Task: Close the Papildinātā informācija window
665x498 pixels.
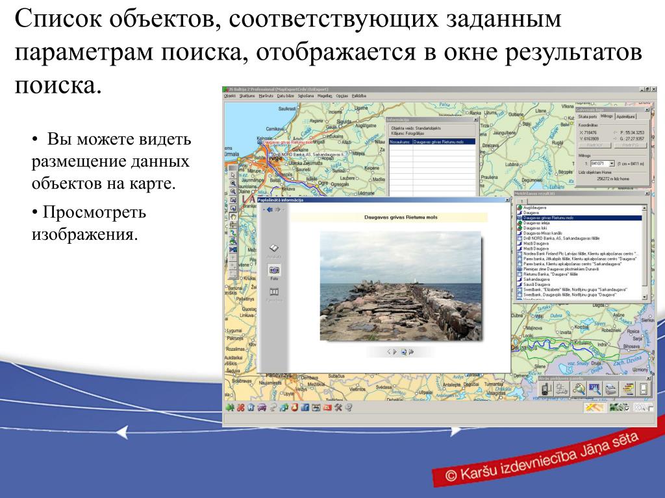Action: point(507,200)
